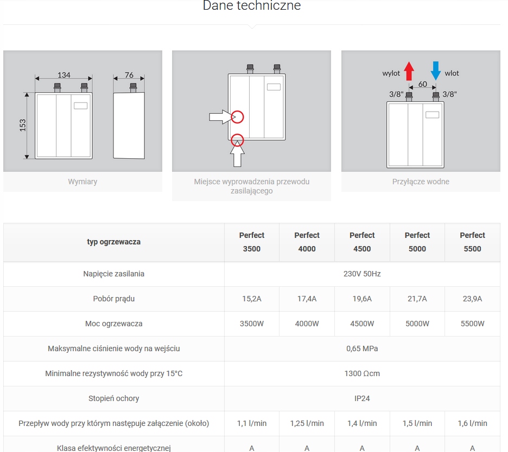The height and width of the screenshot is (452, 508).
Task: Select the 'Perfect 5500' column header
Action: (x=472, y=242)
